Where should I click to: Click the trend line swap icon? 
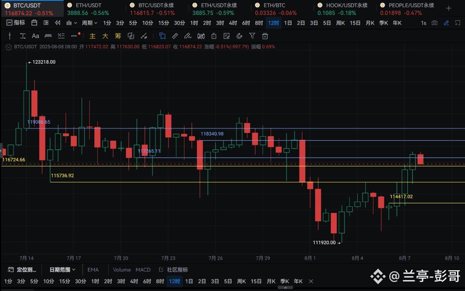click(144, 36)
